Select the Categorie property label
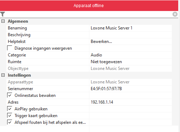The height and width of the screenshot is (132, 180). pos(17,55)
